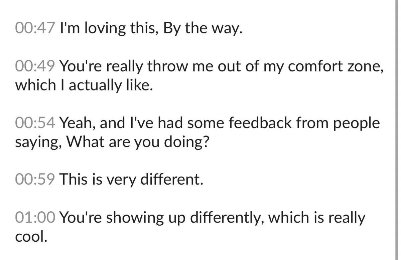401x260 pixels.
Task: Jump to the 00:54 timestamp
Action: click(x=35, y=123)
